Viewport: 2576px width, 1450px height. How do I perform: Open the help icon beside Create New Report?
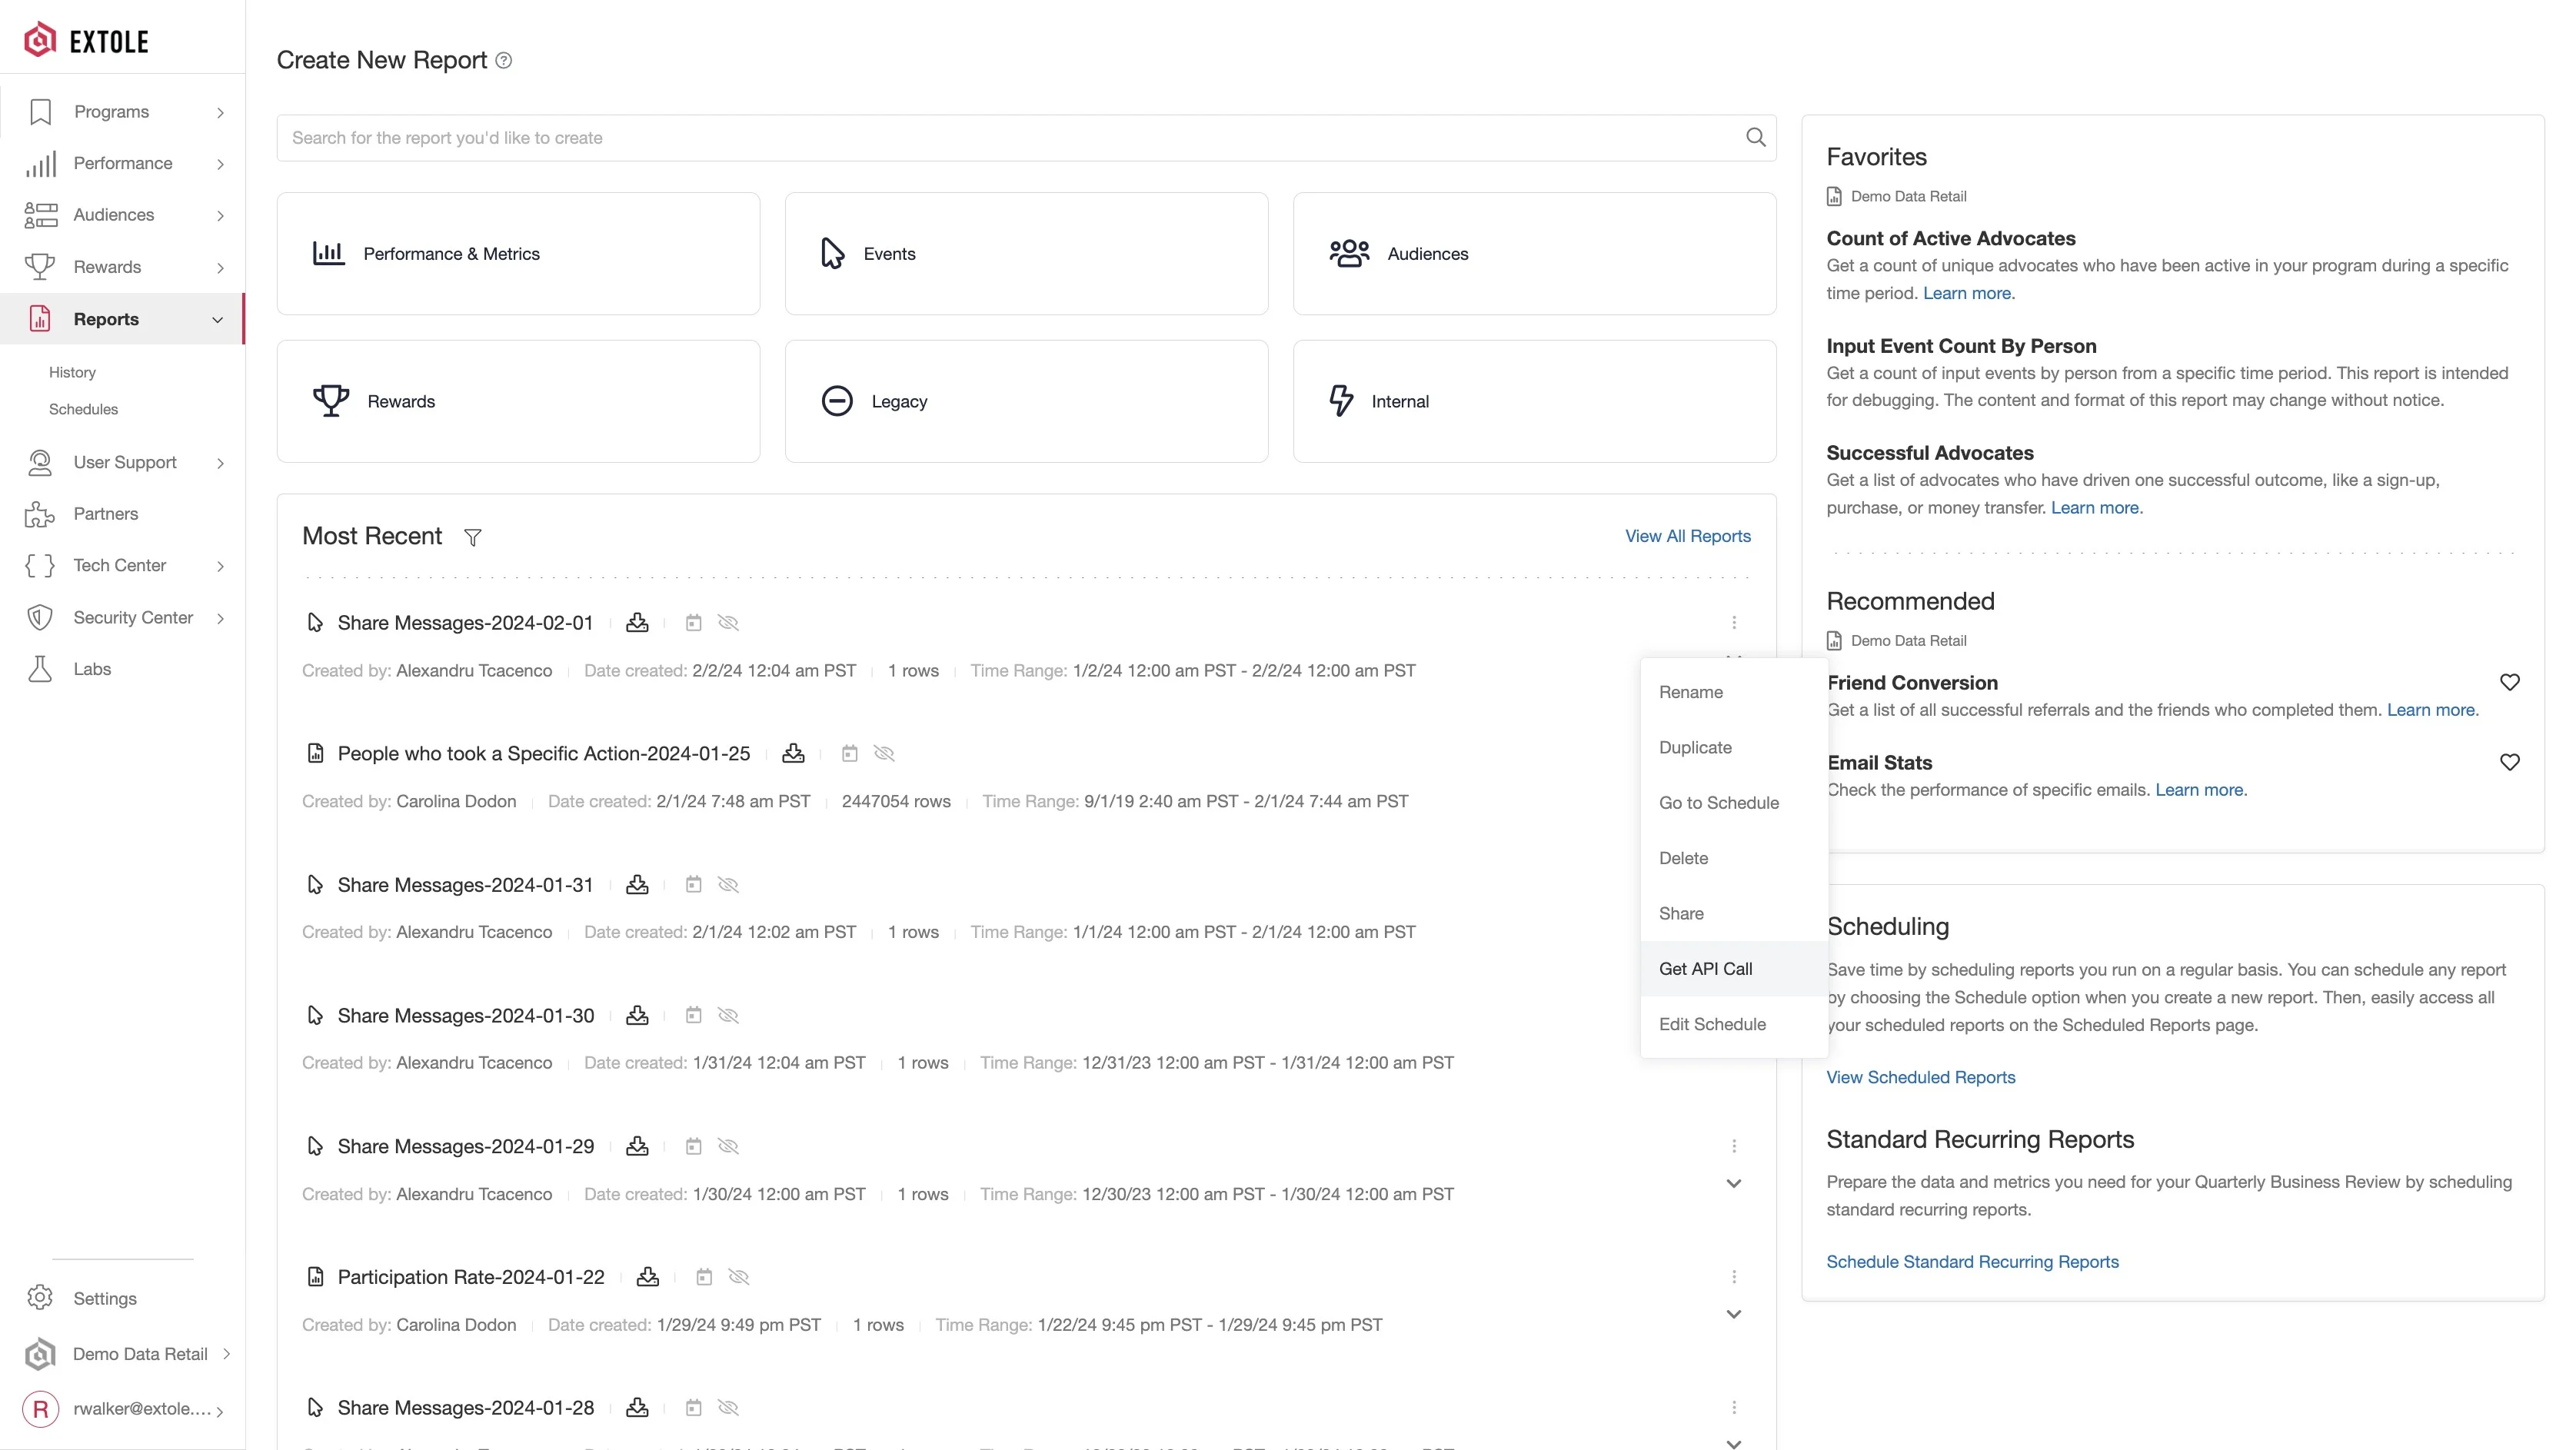(504, 61)
